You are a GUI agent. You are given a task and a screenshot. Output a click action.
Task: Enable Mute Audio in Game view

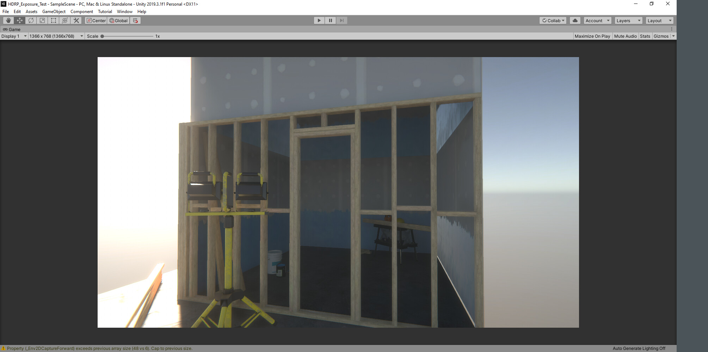625,36
